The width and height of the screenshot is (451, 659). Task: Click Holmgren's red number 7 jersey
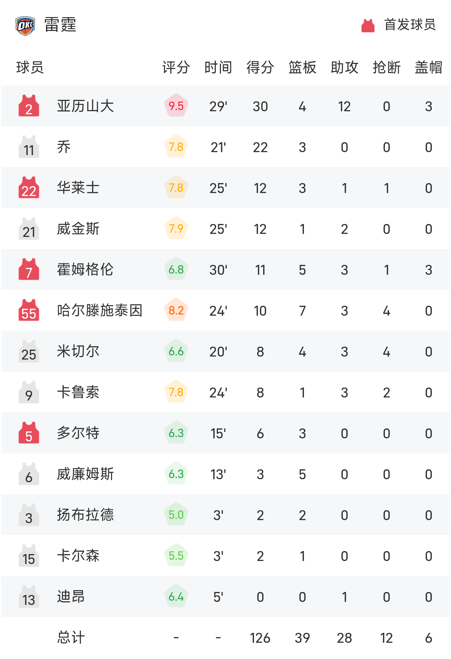click(x=29, y=269)
